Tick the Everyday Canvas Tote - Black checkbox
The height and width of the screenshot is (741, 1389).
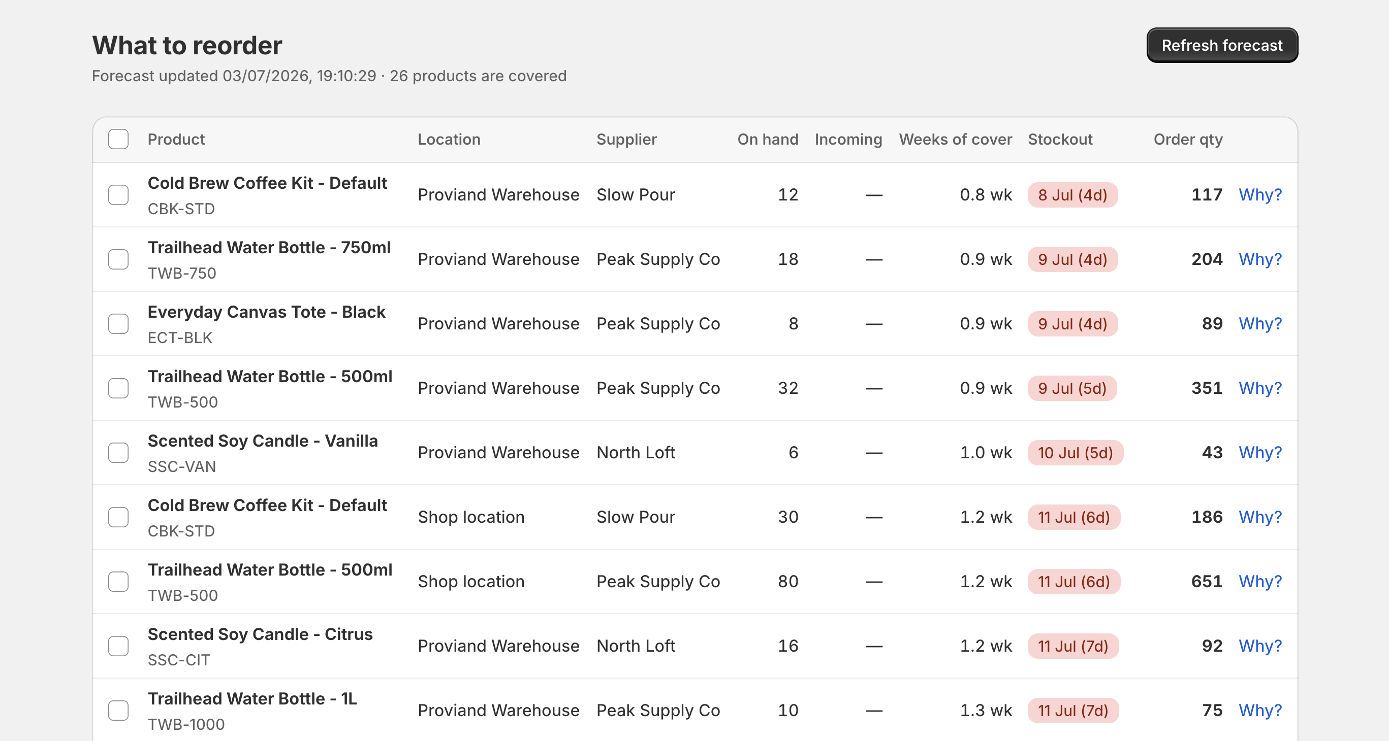pyautogui.click(x=118, y=324)
